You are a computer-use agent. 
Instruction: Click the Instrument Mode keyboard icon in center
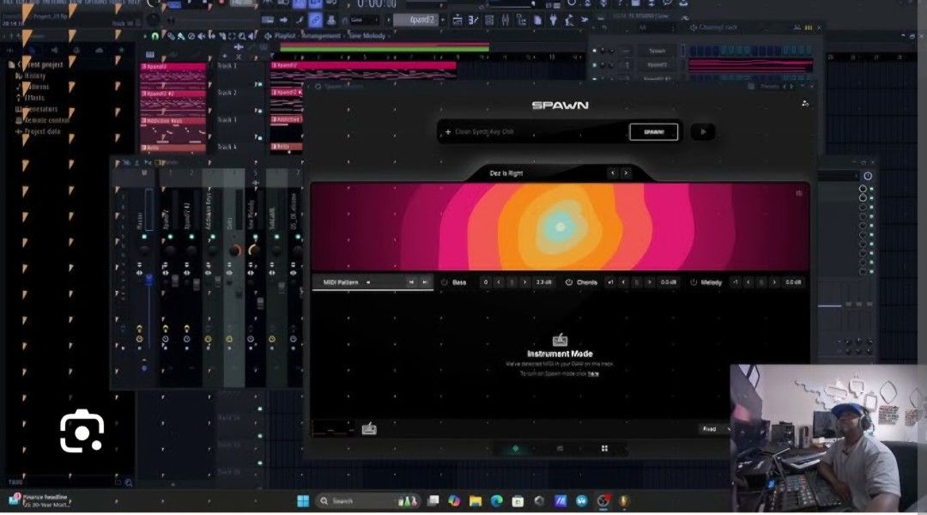click(560, 339)
